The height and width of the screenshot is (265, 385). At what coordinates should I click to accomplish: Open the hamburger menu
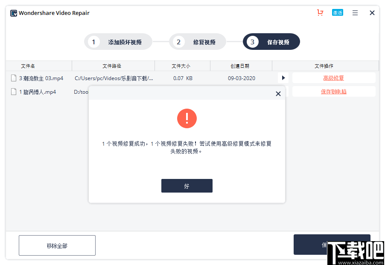tap(355, 13)
